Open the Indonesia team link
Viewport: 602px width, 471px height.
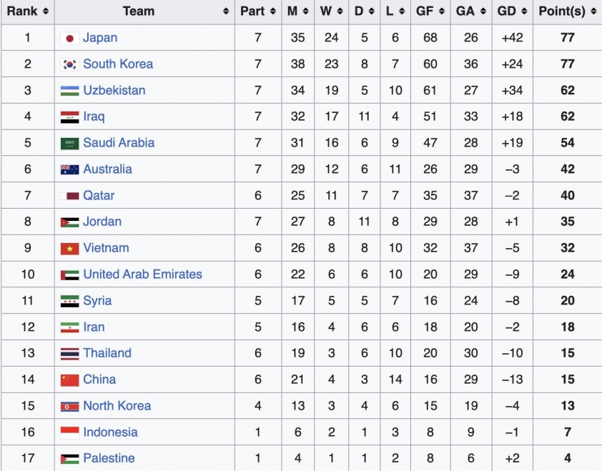[110, 432]
